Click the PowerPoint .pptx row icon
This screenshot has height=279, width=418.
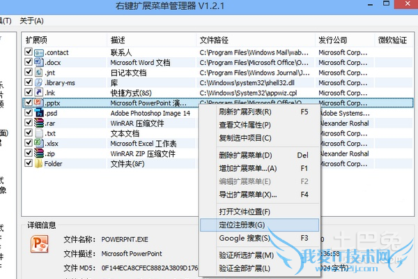pos(38,103)
